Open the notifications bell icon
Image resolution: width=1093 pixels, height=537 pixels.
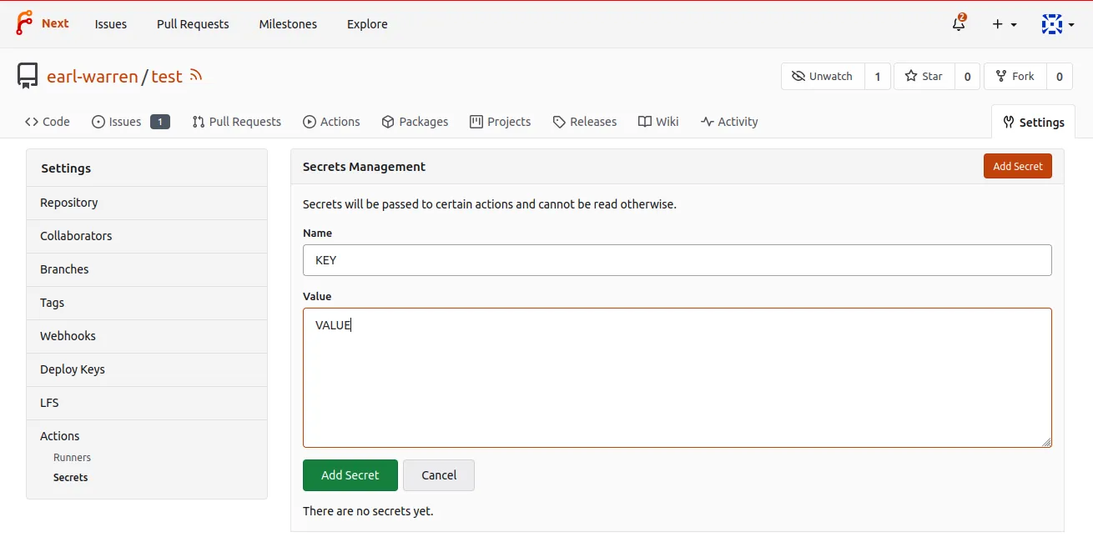(x=959, y=24)
